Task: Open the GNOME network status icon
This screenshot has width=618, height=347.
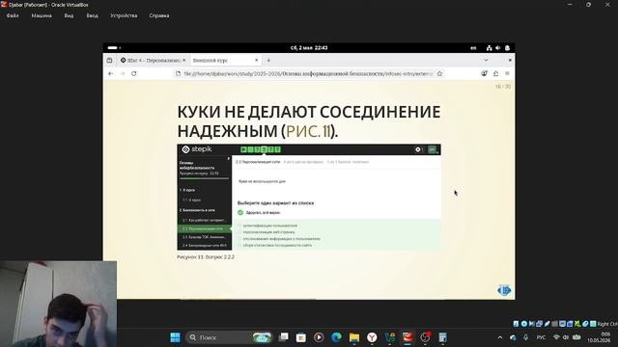Action: click(490, 48)
